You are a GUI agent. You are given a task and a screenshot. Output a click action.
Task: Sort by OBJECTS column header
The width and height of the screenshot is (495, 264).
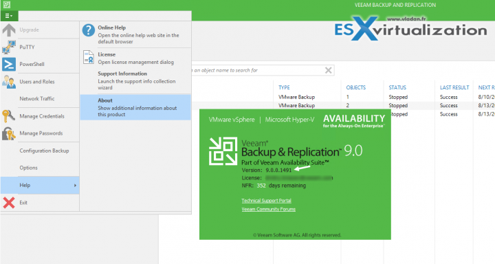356,87
